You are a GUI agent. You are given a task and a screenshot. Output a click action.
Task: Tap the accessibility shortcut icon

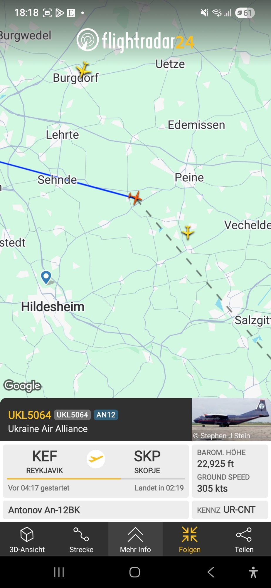click(253, 572)
